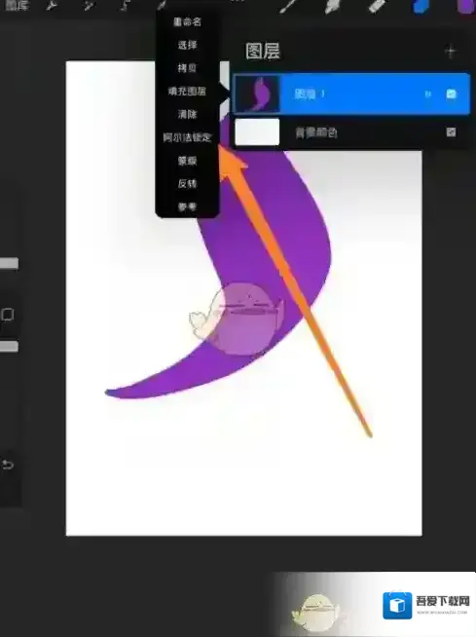Choose 清除 (Clear) from layer menu
The width and height of the screenshot is (476, 637).
187,114
